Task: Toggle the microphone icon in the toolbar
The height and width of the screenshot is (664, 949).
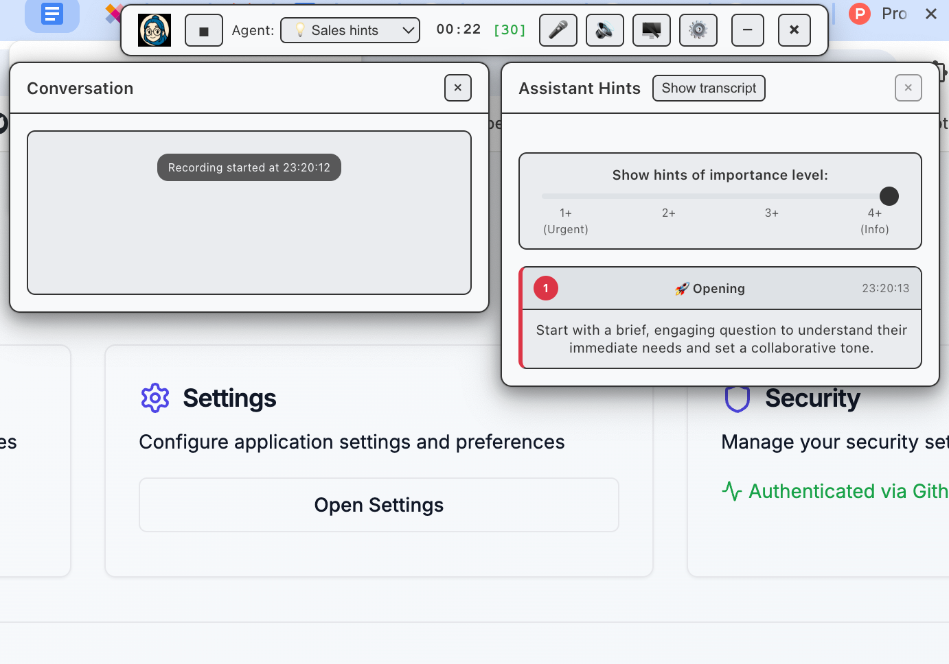Action: pyautogui.click(x=558, y=30)
